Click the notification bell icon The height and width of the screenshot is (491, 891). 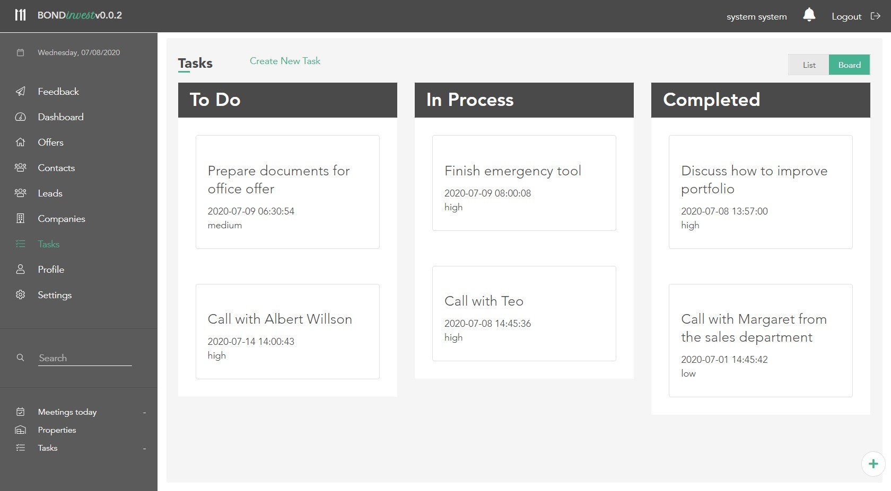pyautogui.click(x=809, y=15)
